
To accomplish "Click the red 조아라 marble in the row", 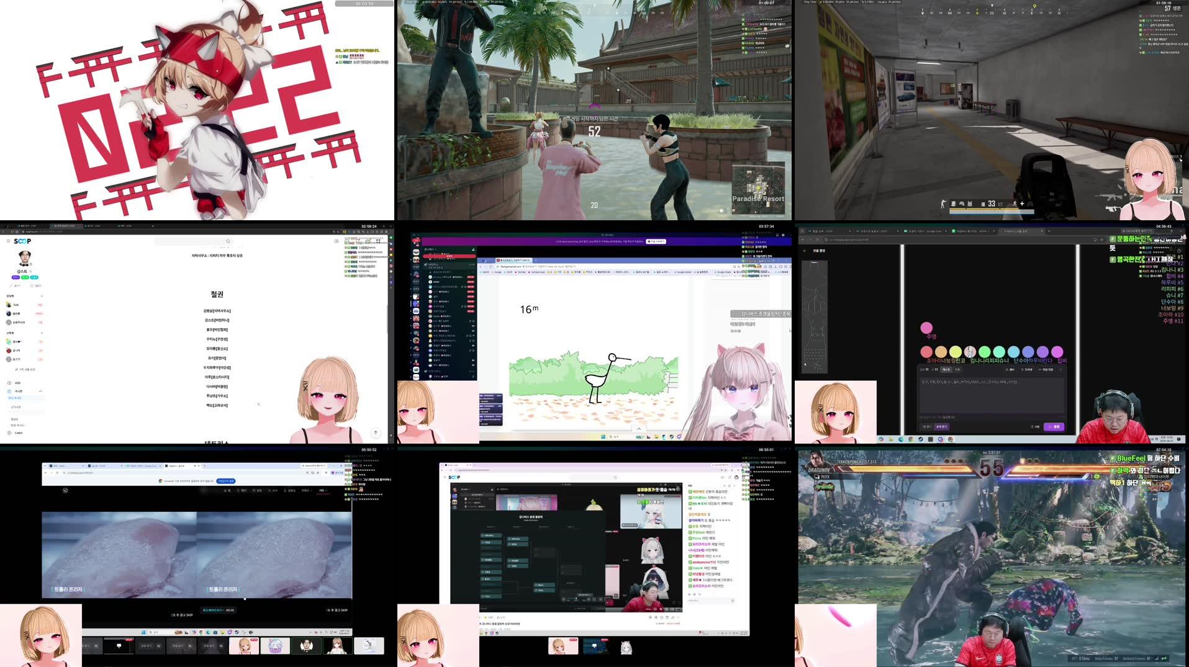I will [x=926, y=352].
